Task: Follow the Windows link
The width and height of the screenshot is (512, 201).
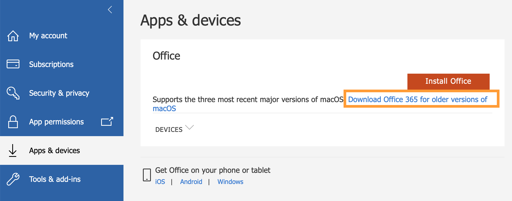Action: (230, 182)
